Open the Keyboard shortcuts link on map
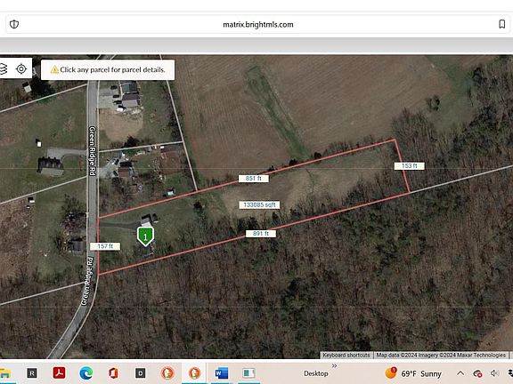 click(346, 355)
